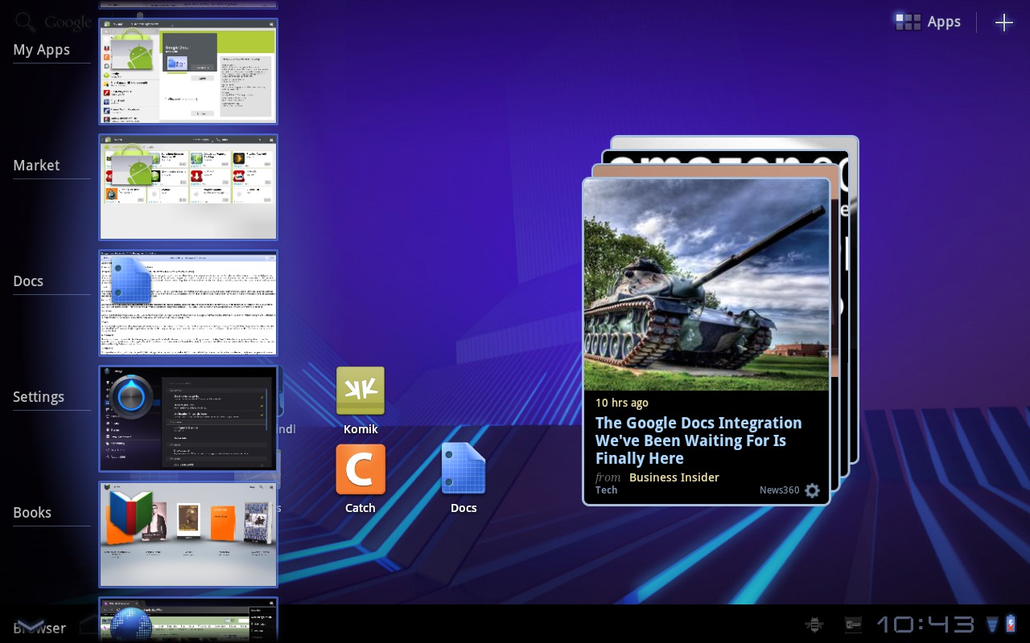Tap the 10:43 clock in the system bar
1030x643 pixels.
(x=925, y=625)
